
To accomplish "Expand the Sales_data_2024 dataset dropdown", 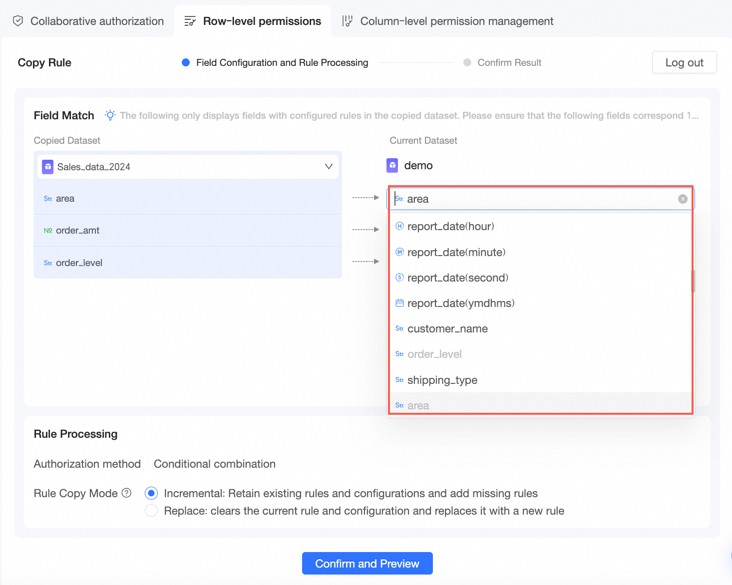I will coord(329,167).
